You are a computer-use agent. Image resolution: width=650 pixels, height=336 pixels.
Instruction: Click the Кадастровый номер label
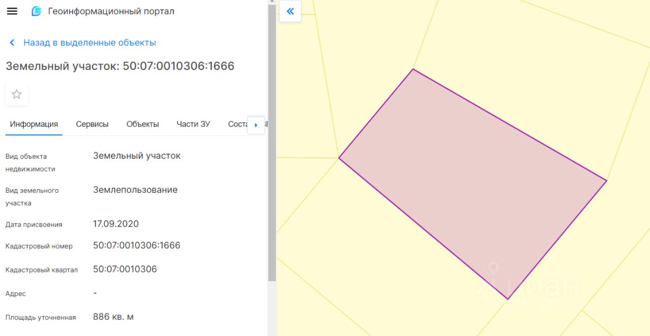[x=39, y=246]
